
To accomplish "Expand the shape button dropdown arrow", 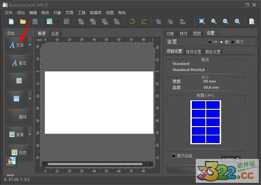I will click(30, 98).
